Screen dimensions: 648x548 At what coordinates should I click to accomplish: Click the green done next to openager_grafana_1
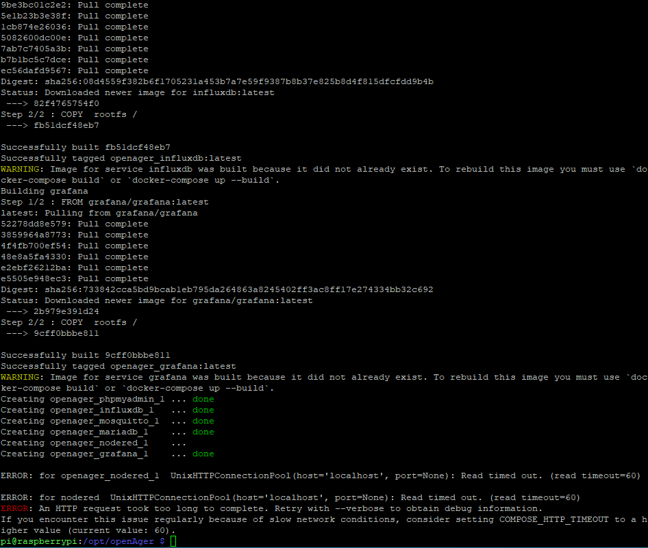point(203,454)
